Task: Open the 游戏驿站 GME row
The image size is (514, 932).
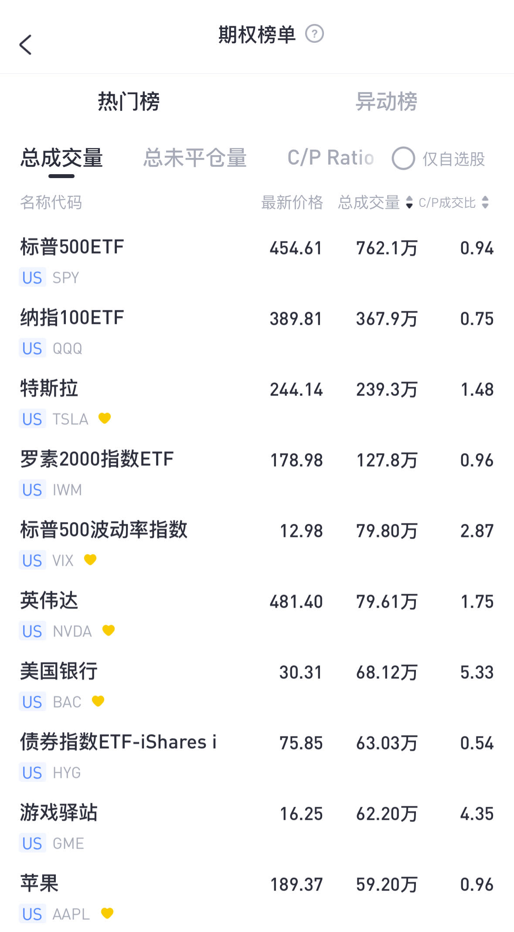Action: [257, 827]
